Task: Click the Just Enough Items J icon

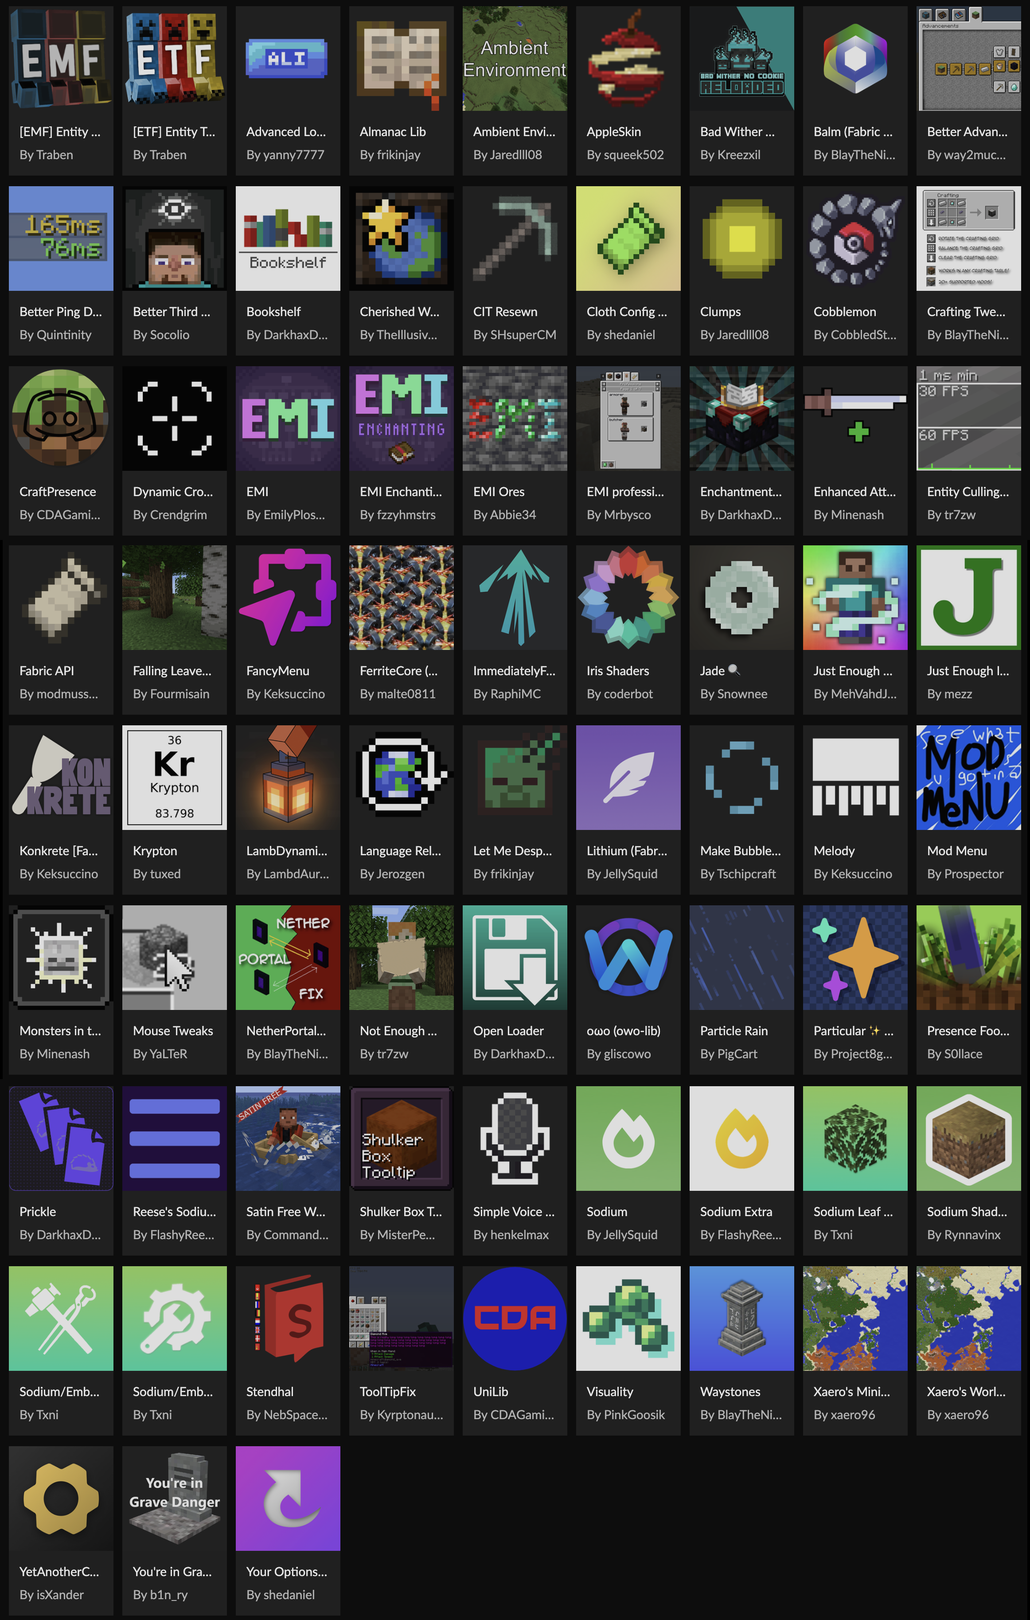Action: pos(968,597)
